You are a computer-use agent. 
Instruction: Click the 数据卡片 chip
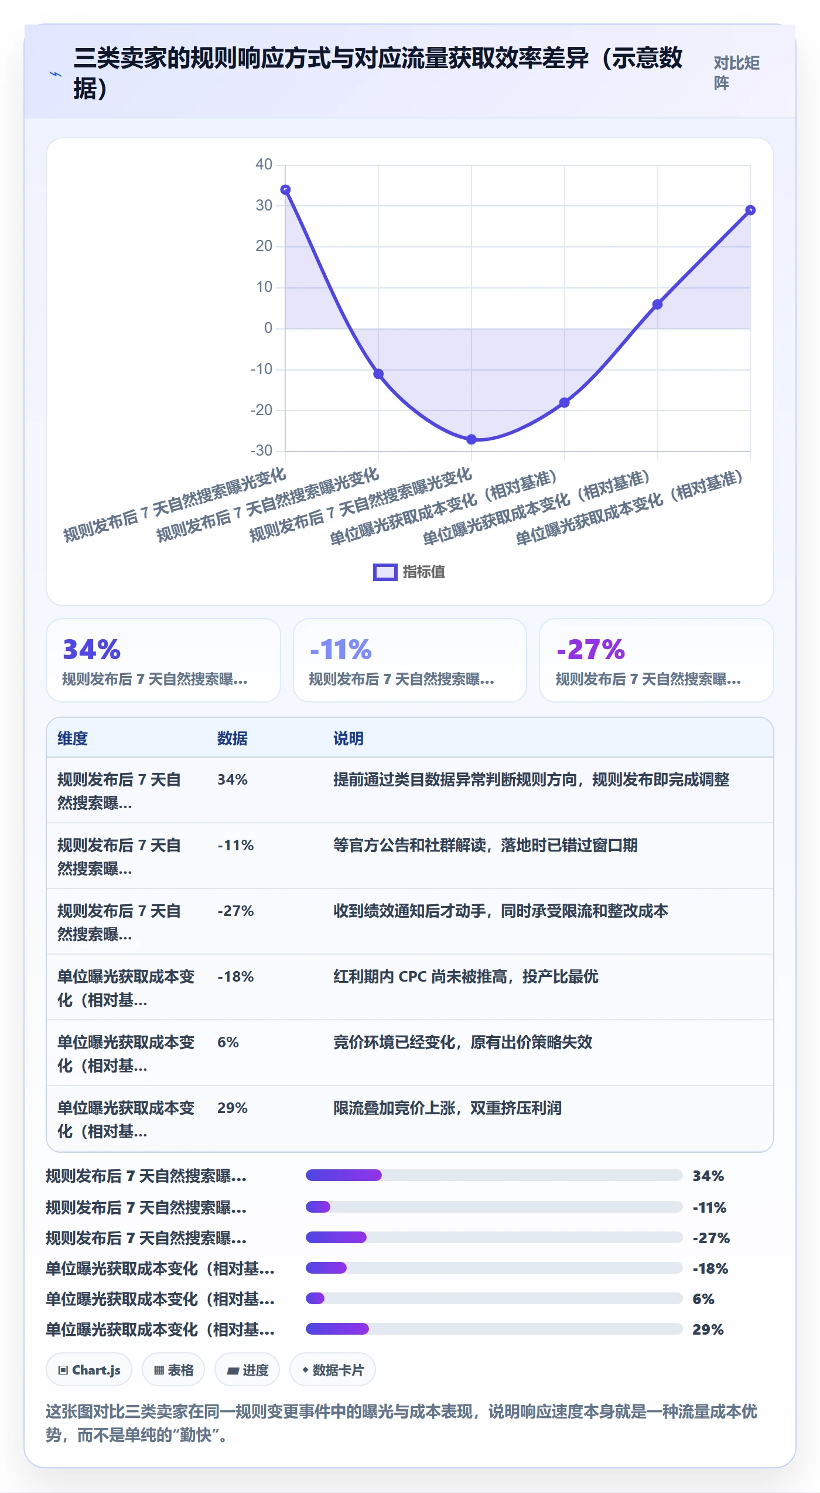pos(333,1370)
